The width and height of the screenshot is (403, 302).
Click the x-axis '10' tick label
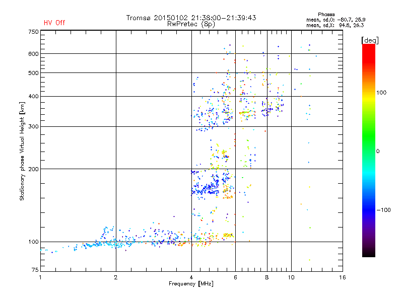(x=291, y=277)
